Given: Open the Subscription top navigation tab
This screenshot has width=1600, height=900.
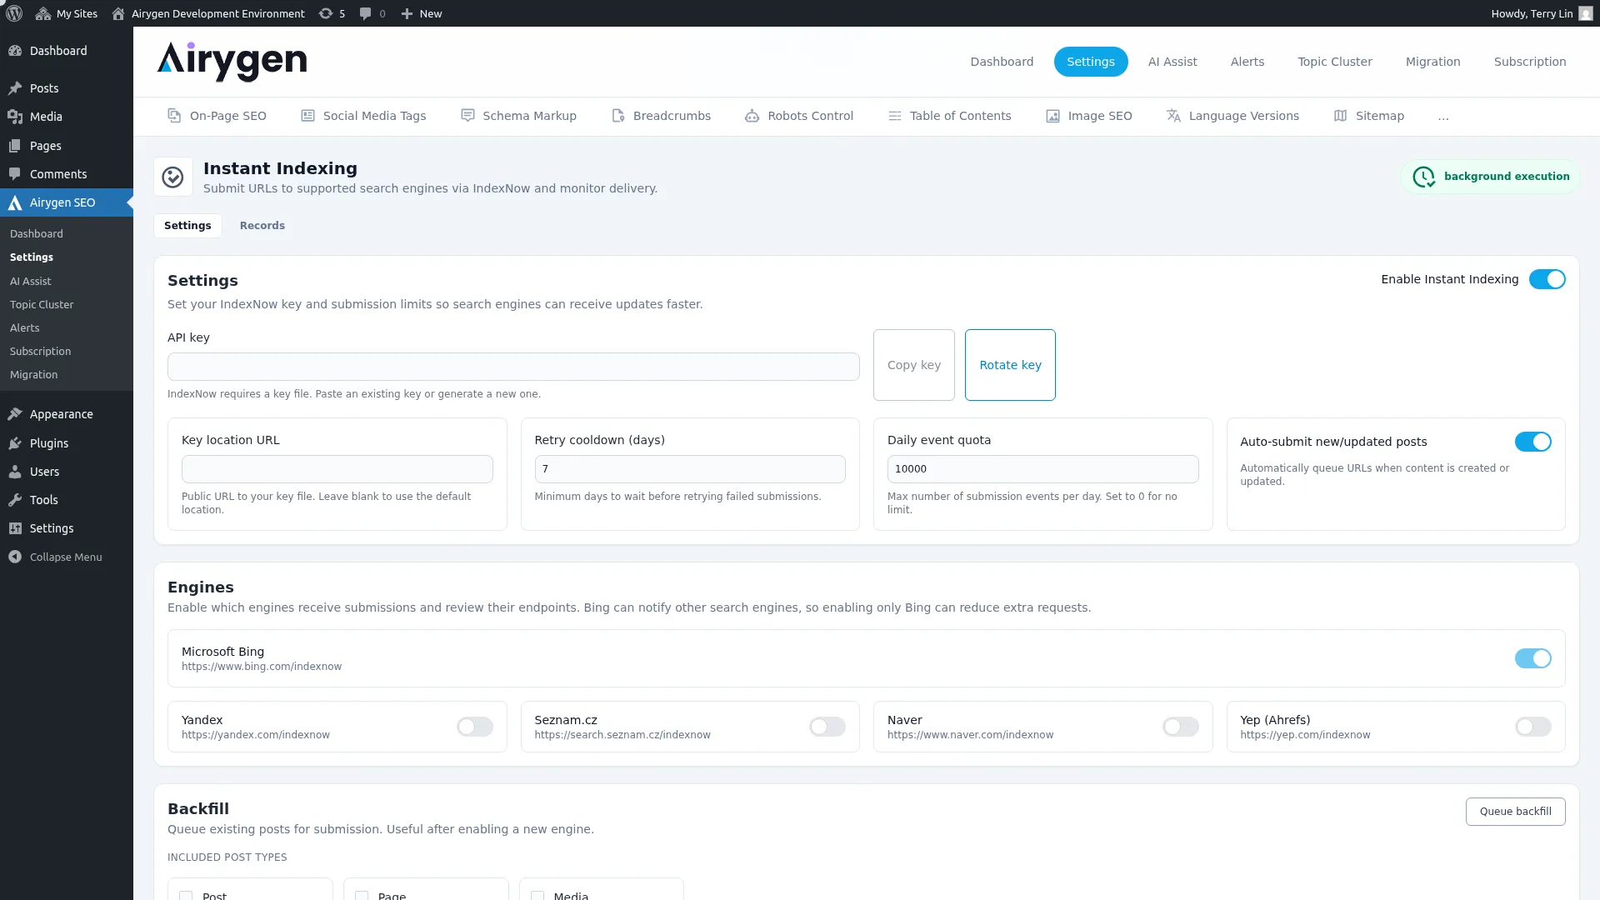Looking at the screenshot, I should (1530, 62).
